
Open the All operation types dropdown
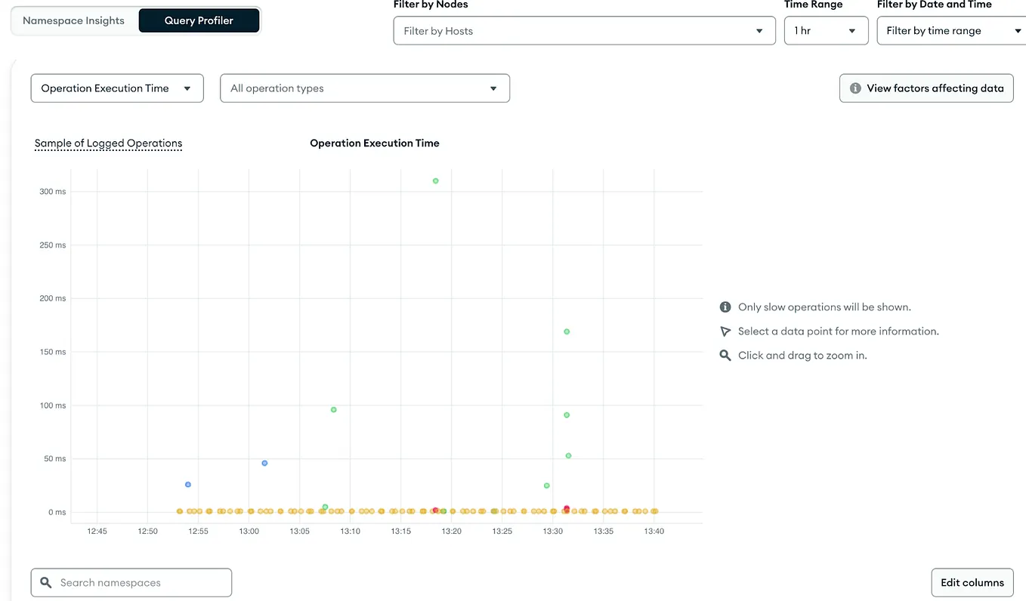[x=364, y=88]
